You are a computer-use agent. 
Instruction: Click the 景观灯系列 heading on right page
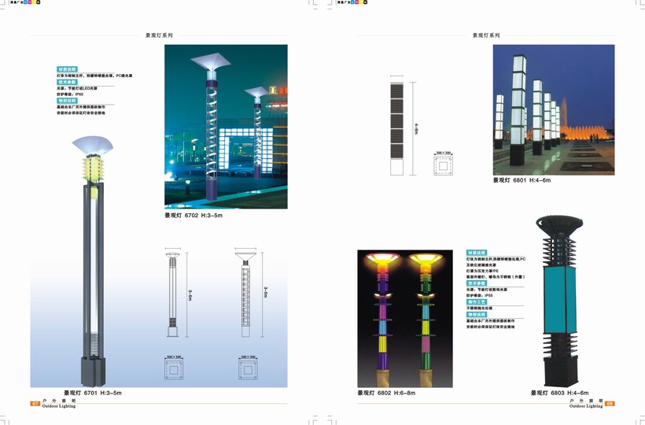485,35
